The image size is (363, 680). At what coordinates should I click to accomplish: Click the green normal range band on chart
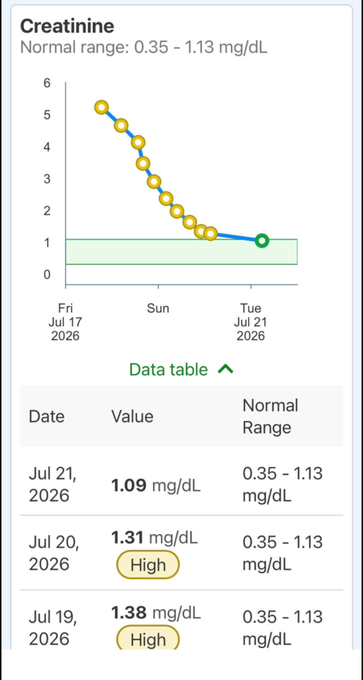point(181,252)
